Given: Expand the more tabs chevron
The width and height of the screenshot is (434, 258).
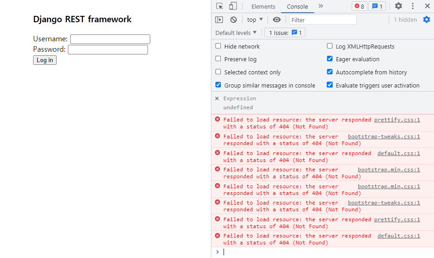Looking at the screenshot, I should pyautogui.click(x=320, y=6).
